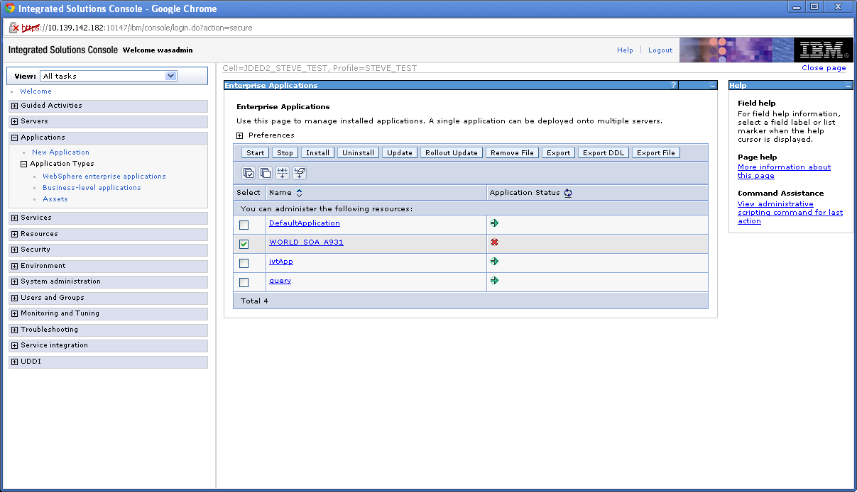Viewport: 857px width, 492px height.
Task: Click the Close page link
Action: point(824,68)
